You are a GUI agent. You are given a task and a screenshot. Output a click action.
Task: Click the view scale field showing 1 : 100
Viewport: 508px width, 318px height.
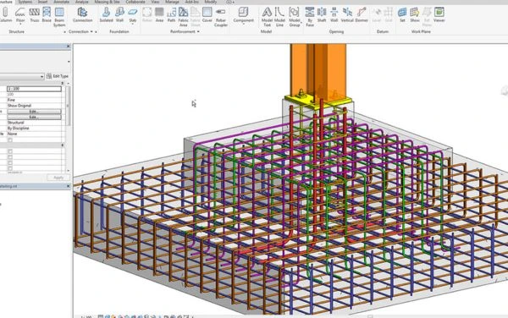click(34, 89)
